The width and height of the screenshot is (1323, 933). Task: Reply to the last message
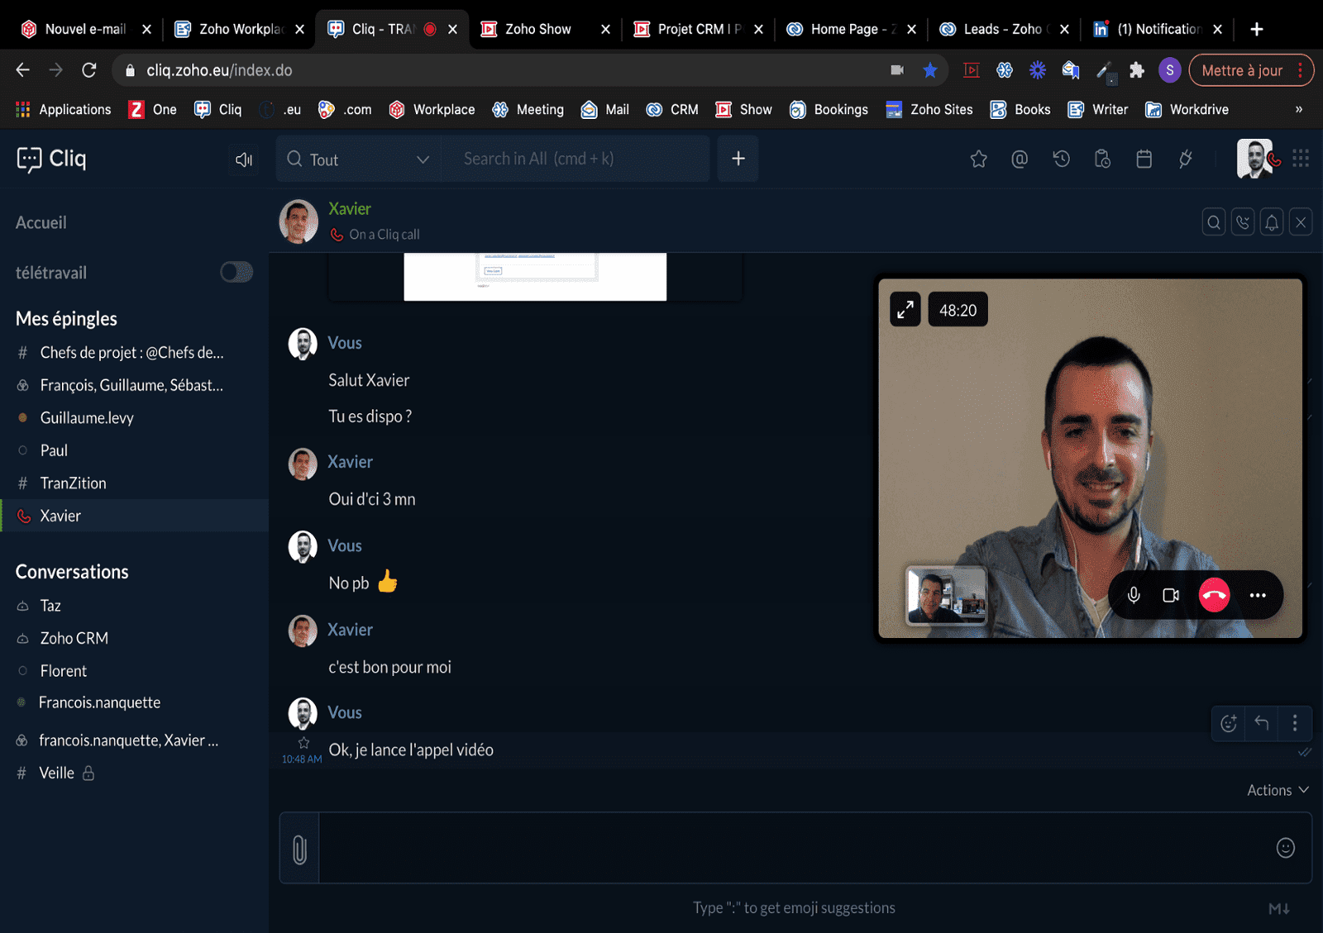coord(1262,724)
